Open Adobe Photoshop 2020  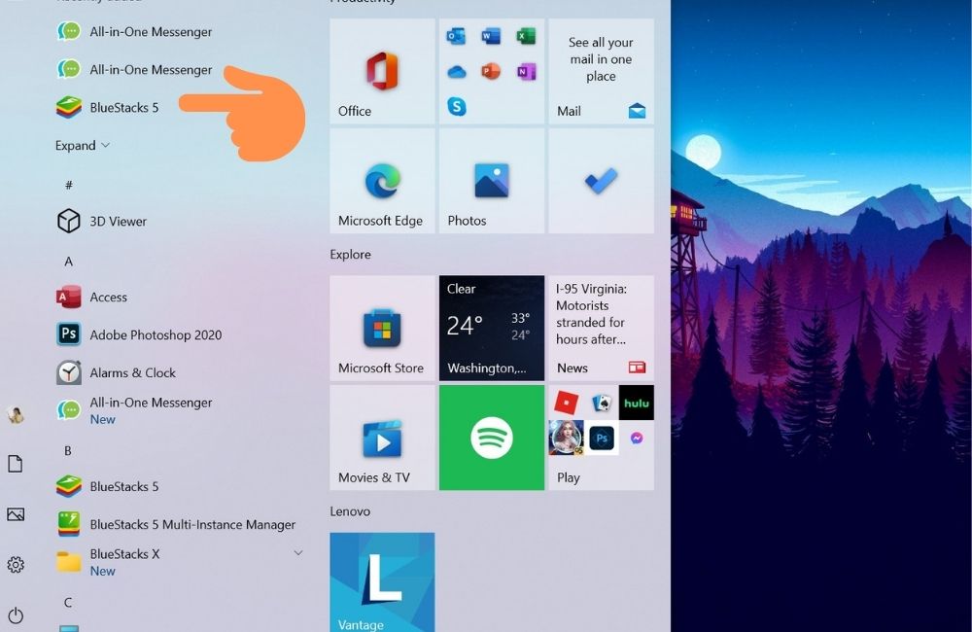pos(139,334)
